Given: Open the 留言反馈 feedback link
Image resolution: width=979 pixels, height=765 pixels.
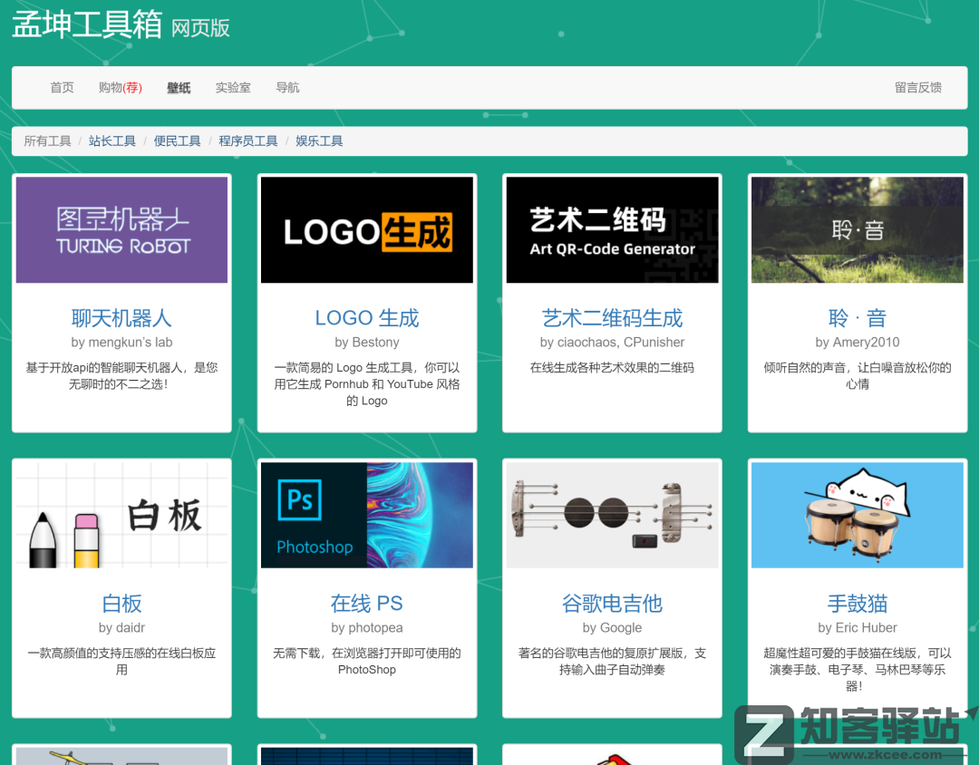Looking at the screenshot, I should (x=918, y=87).
